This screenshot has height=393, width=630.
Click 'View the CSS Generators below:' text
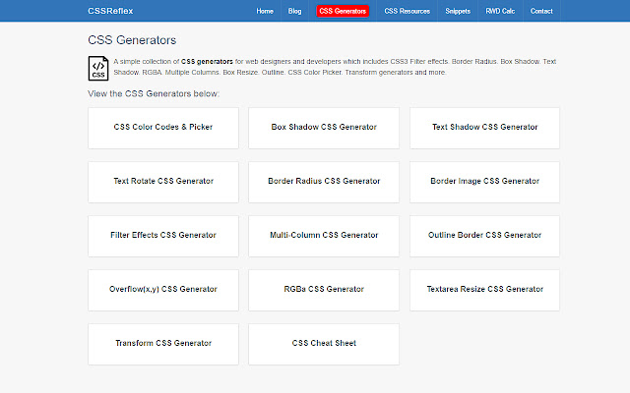[154, 94]
